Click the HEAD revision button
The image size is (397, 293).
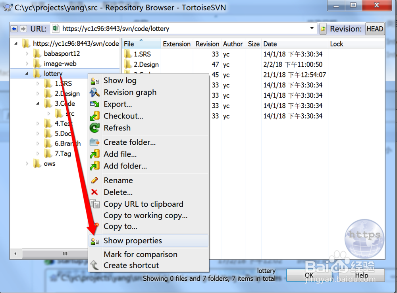pyautogui.click(x=375, y=29)
